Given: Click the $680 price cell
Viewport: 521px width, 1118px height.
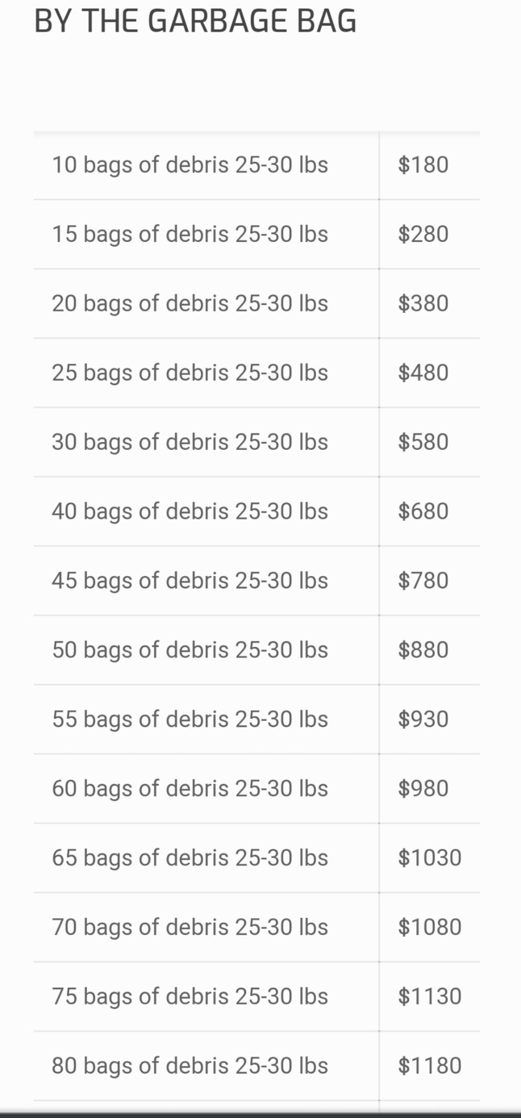Looking at the screenshot, I should [x=423, y=512].
